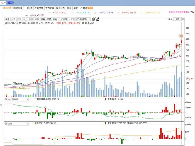The image size is (195, 146).
Task: Click the 10MA legend entry
Action: pyautogui.click(x=81, y=13)
